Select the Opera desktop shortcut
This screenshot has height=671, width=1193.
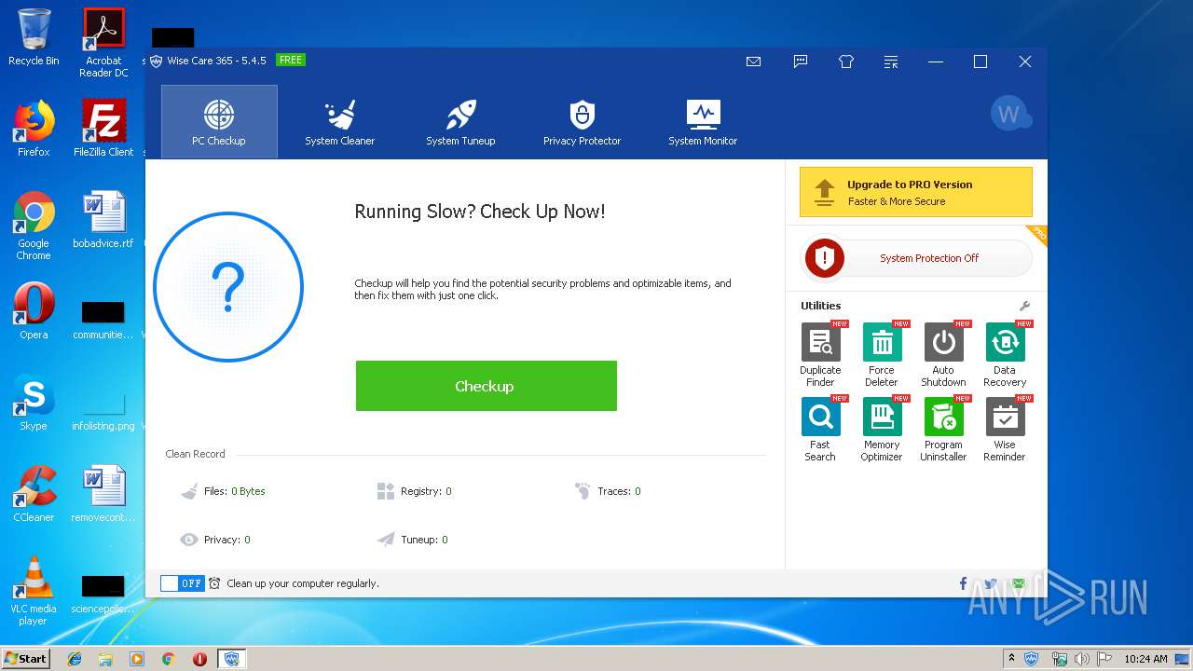[34, 311]
